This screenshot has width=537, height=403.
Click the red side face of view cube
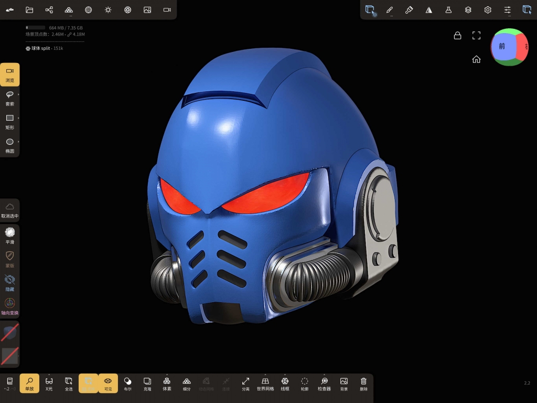click(522, 47)
